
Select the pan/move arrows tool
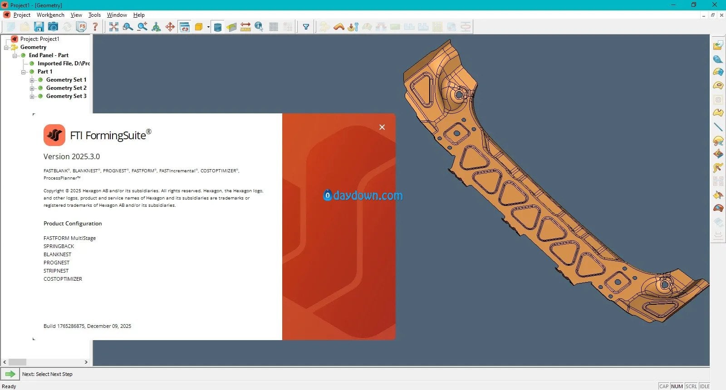(170, 27)
